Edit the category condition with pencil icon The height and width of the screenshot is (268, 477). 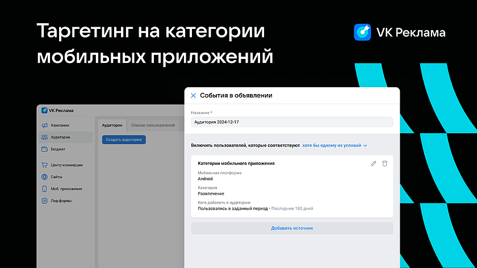click(x=373, y=163)
